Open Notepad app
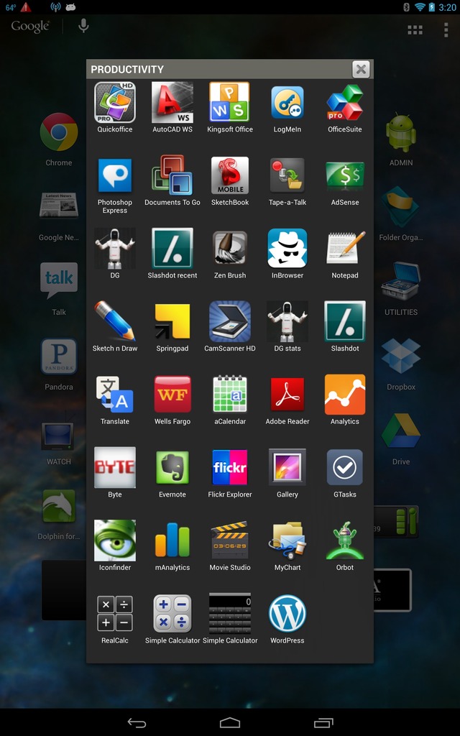This screenshot has width=460, height=736. (345, 248)
